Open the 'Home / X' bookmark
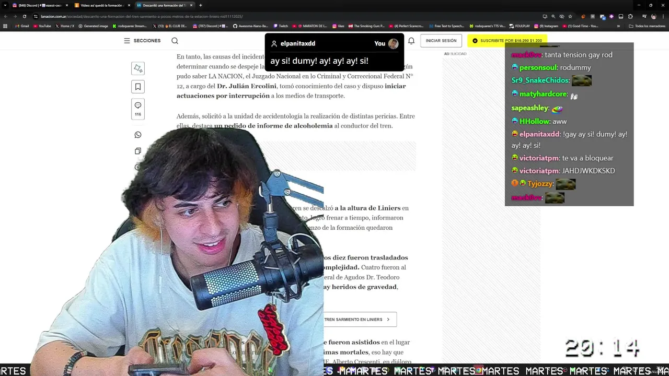Screen dimensions: 669x376 [x=64, y=26]
